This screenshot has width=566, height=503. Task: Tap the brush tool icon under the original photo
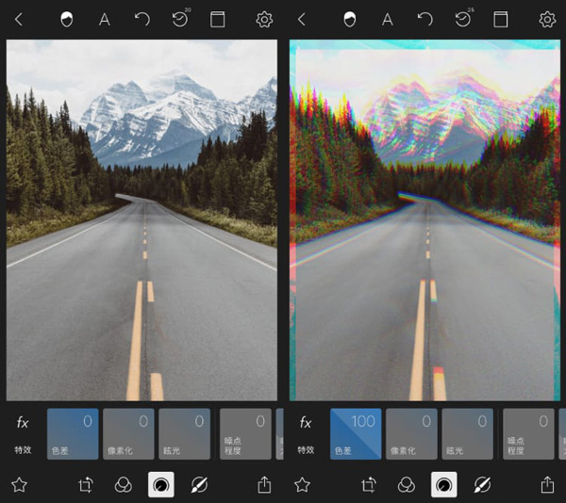click(198, 484)
